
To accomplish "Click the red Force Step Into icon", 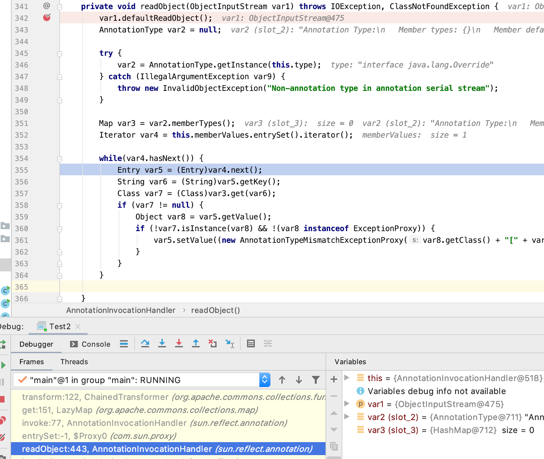I will [179, 343].
